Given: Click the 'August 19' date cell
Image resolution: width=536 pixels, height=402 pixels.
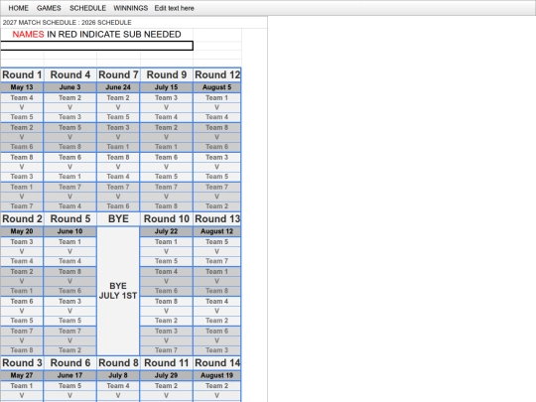Looking at the screenshot, I should point(217,375).
